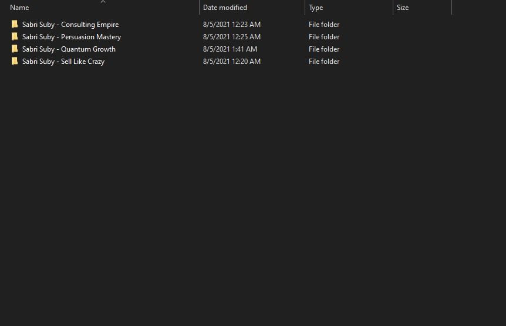Viewport: 506px width, 326px height.
Task: Click the 8/5/2021 12:25 AM date entry
Action: (232, 37)
